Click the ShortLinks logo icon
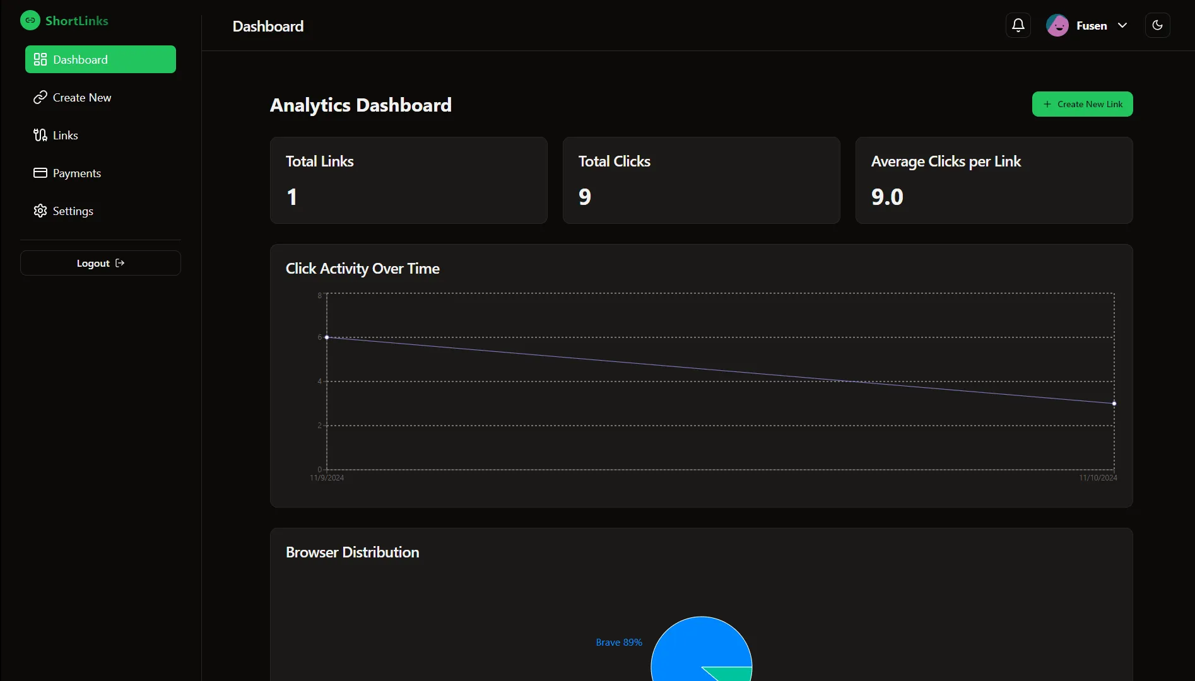 coord(30,20)
